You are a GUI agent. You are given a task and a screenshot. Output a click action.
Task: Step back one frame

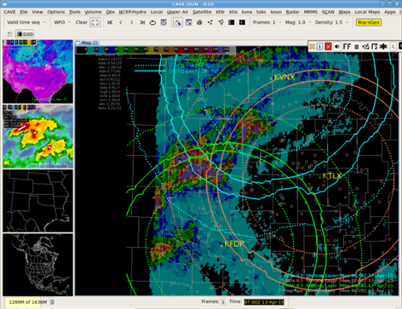(121, 22)
